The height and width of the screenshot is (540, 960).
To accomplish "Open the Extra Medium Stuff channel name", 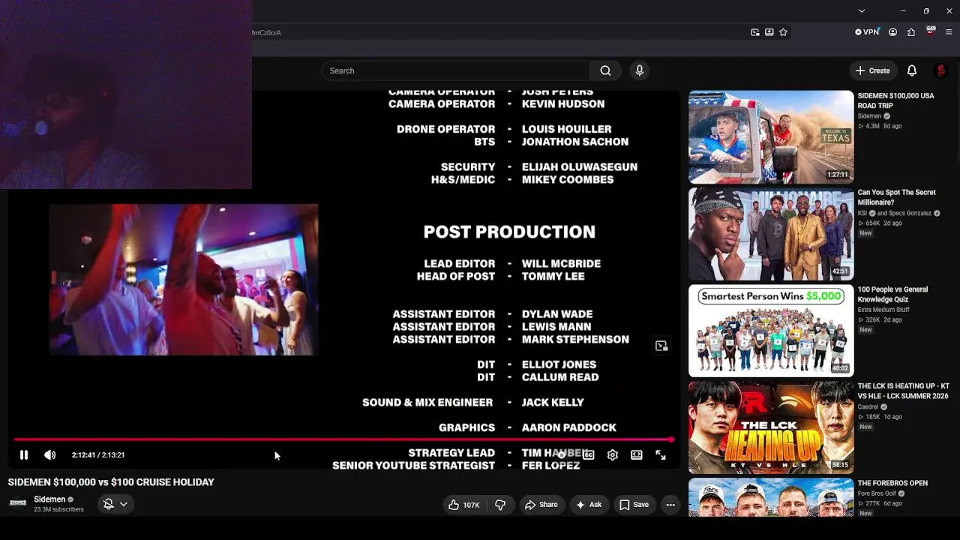I will point(883,310).
